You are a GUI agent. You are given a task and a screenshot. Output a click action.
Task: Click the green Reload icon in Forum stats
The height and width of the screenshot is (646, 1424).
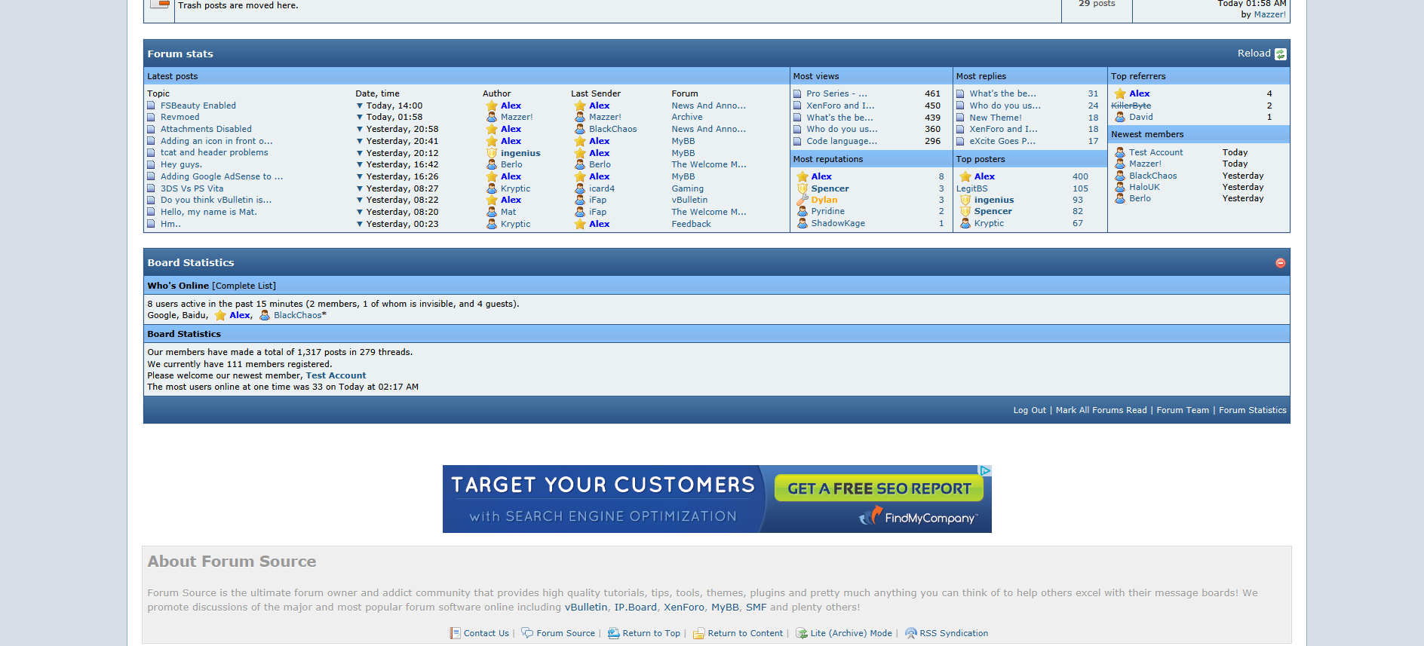click(1280, 54)
